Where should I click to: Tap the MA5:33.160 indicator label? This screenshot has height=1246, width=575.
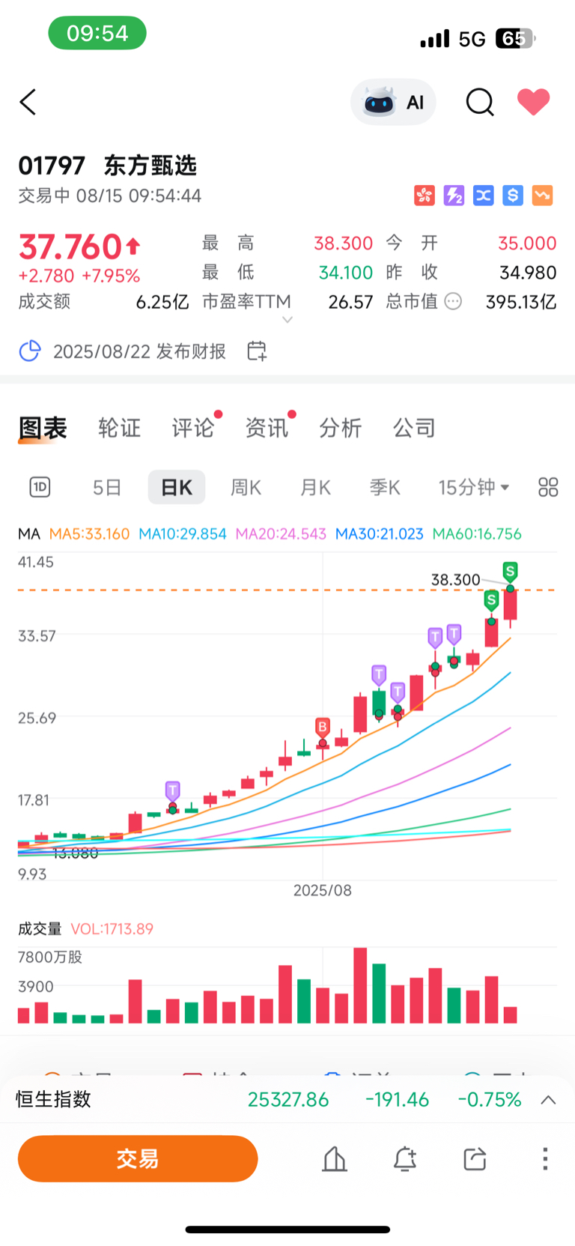[89, 534]
